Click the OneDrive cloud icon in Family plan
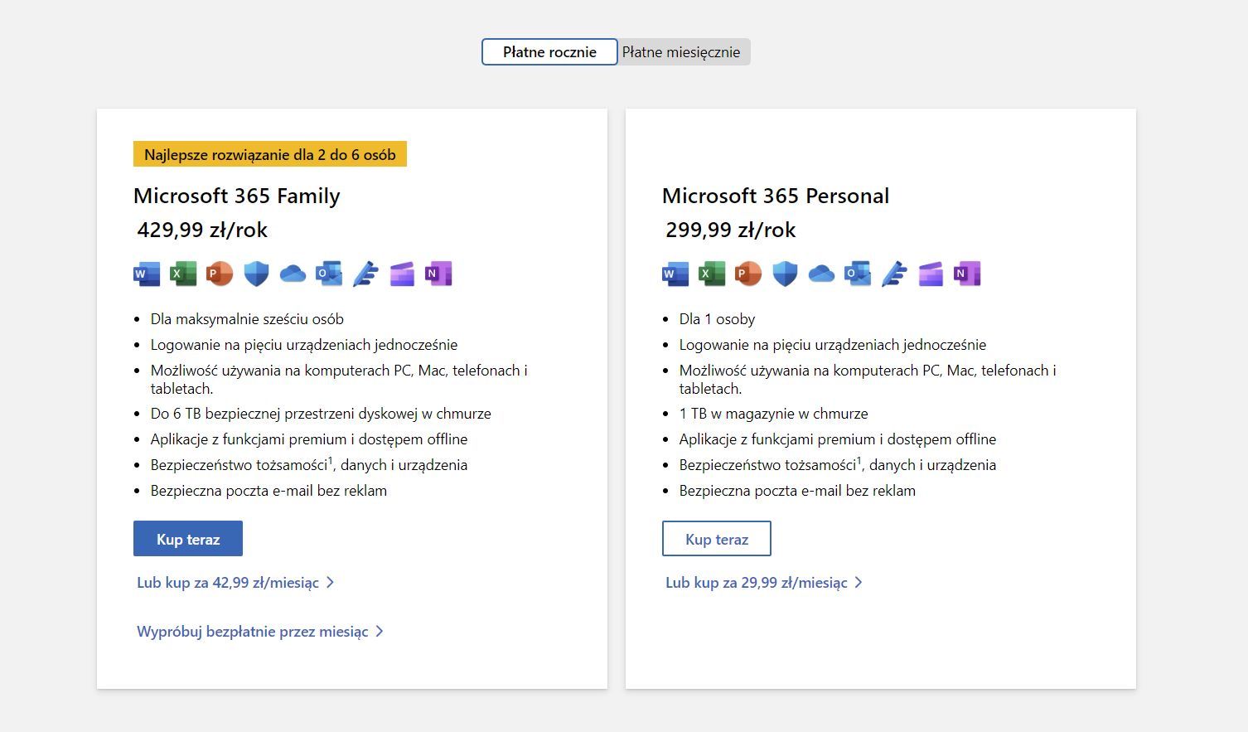 pos(293,274)
